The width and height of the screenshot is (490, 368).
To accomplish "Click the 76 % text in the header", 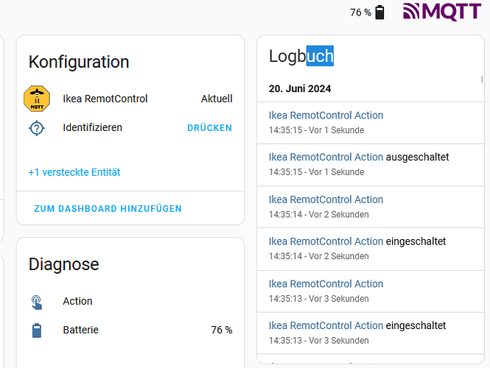I will 360,13.
